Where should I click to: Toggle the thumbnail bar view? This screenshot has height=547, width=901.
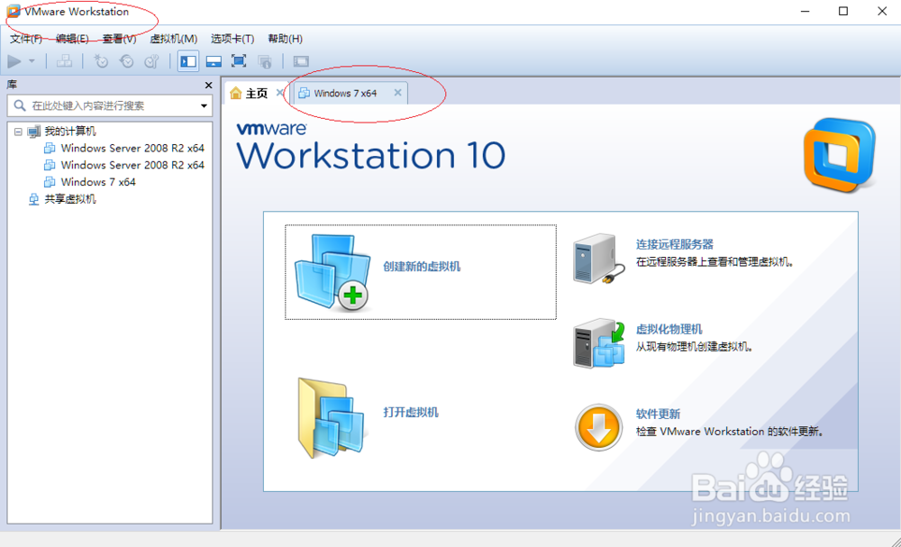pyautogui.click(x=214, y=60)
